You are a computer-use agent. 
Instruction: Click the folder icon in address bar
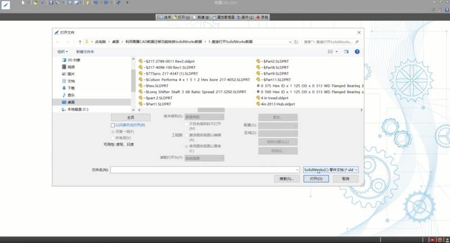pos(87,42)
